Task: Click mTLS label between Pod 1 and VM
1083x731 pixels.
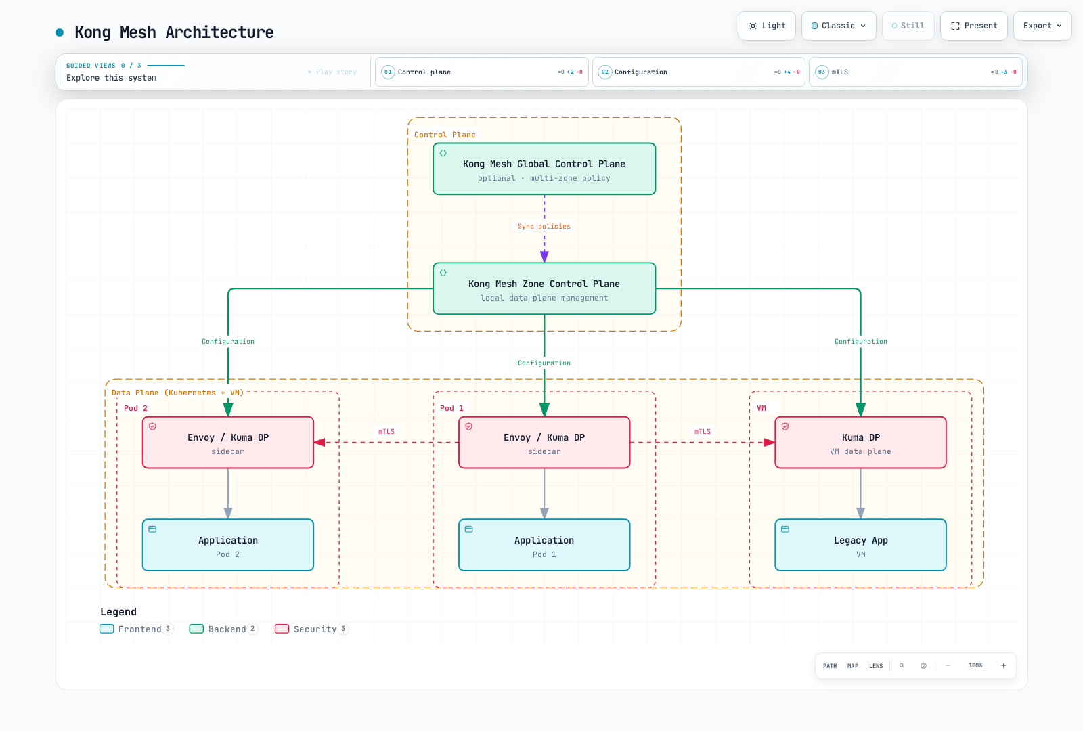Action: click(703, 432)
